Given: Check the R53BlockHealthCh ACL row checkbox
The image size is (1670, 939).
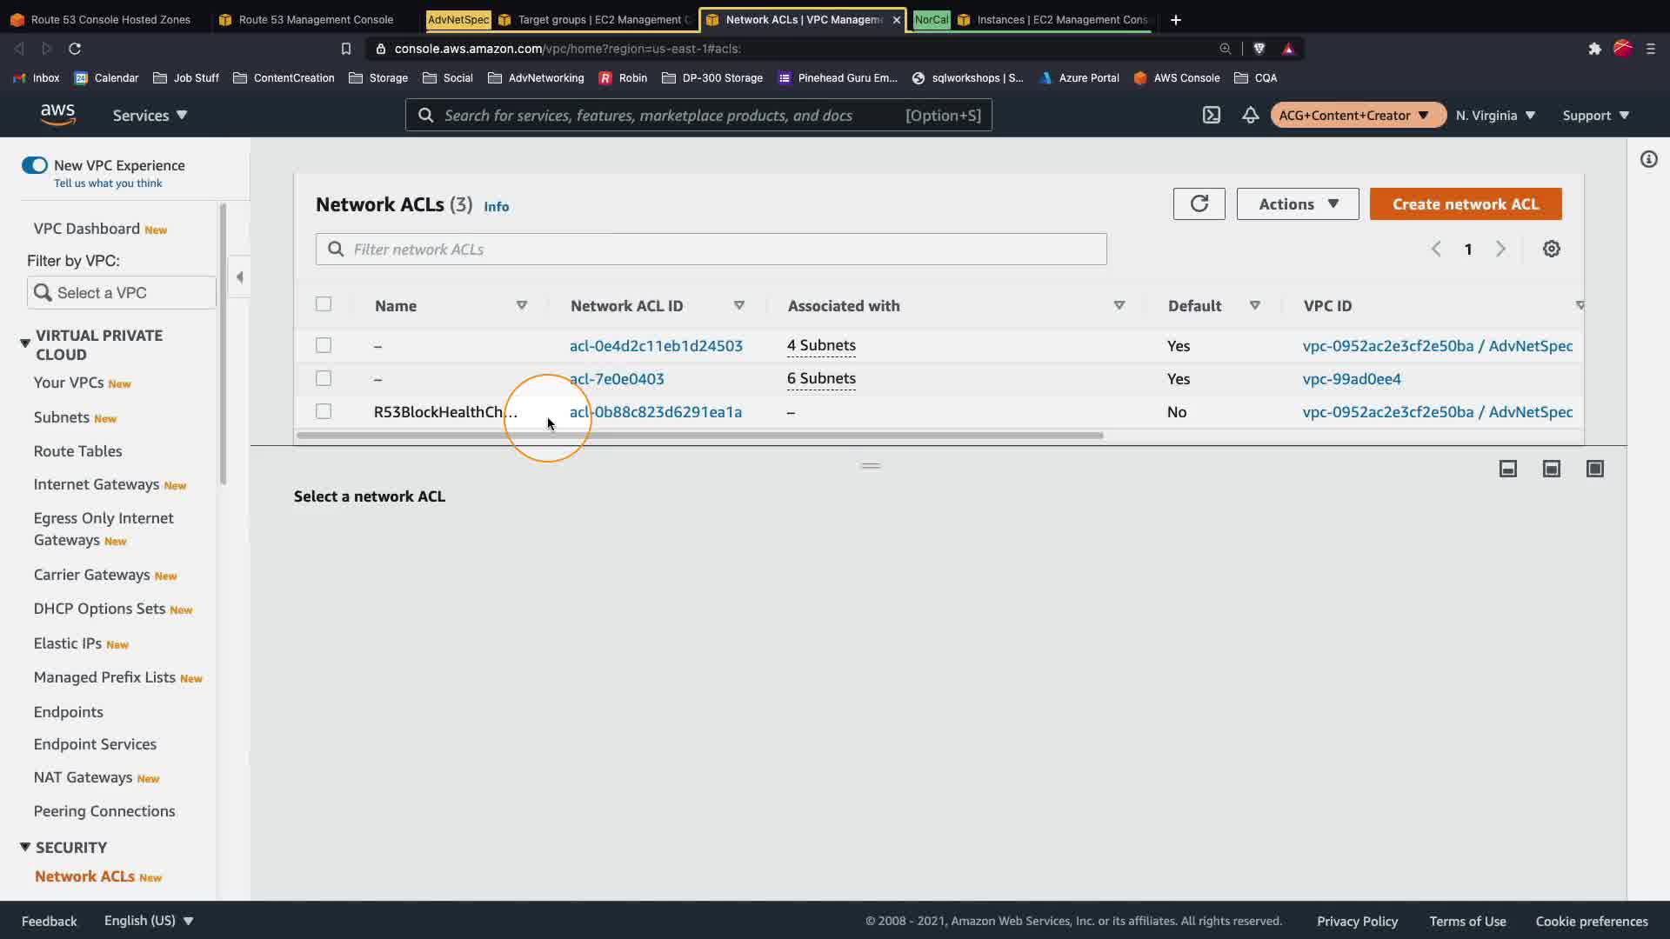Looking at the screenshot, I should coord(324,411).
